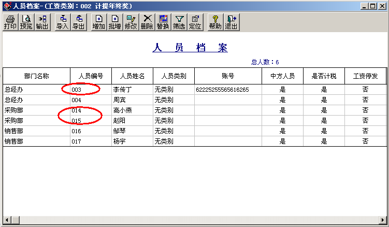Click the 批增 batch add icon
This screenshot has height=227, width=389.
[x=115, y=22]
